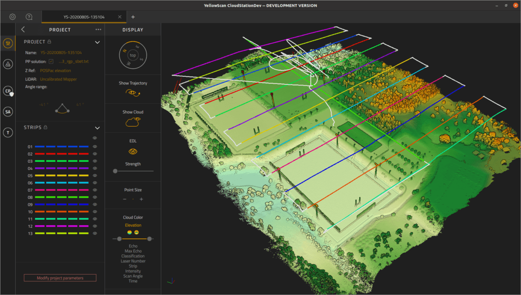The width and height of the screenshot is (521, 295).
Task: Hide strip 08 with eye icon
Action: (95, 197)
